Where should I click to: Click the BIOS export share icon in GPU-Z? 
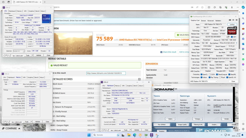(228, 37)
